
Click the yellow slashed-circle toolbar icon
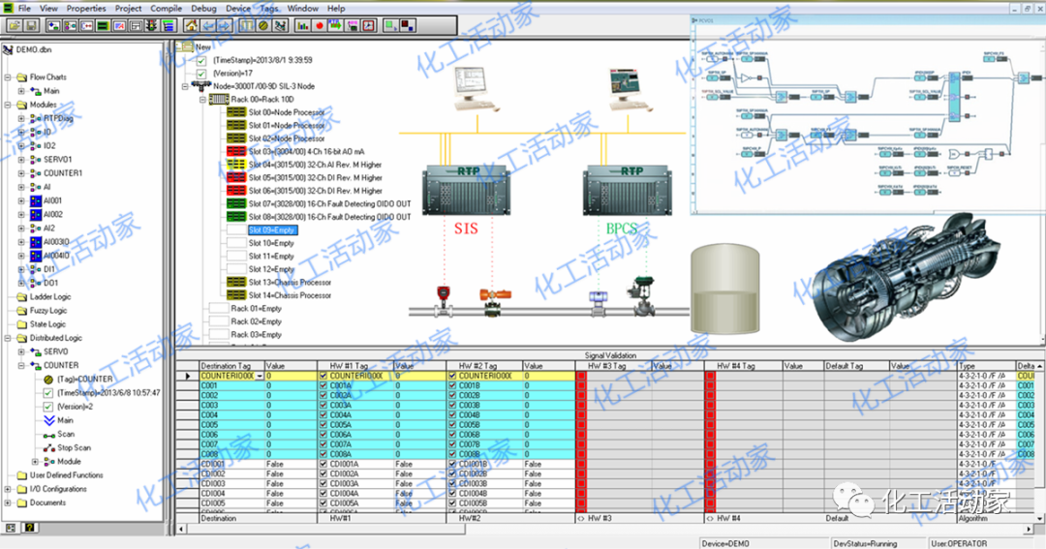click(x=262, y=25)
